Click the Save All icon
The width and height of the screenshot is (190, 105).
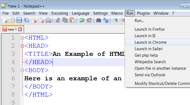[x=26, y=20]
